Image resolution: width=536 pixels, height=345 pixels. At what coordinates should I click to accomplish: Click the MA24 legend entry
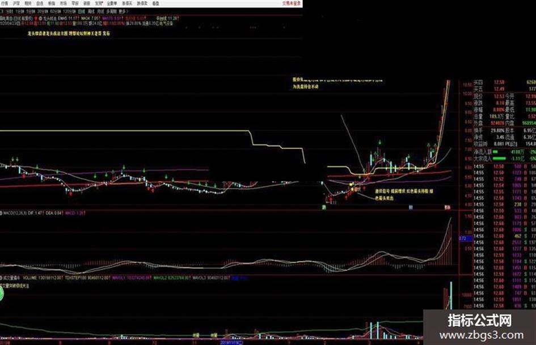point(91,18)
